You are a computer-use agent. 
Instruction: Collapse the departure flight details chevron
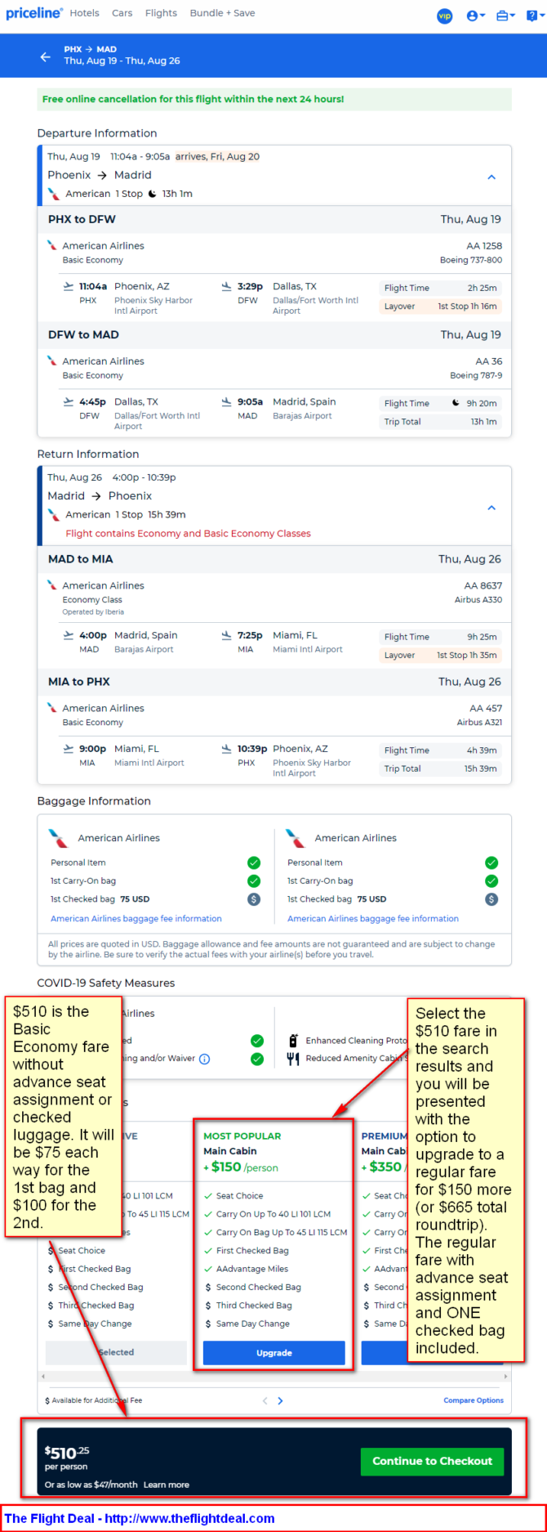click(x=491, y=177)
